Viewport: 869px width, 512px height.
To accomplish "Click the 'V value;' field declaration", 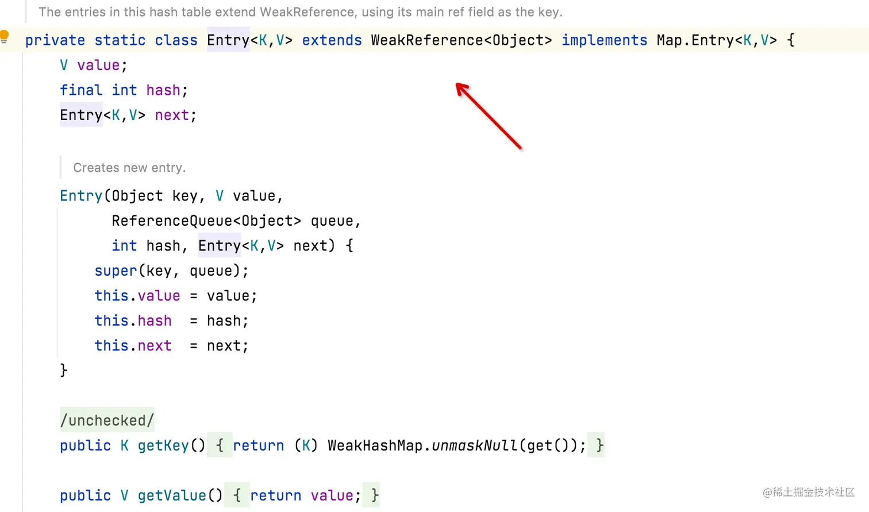I will point(94,65).
